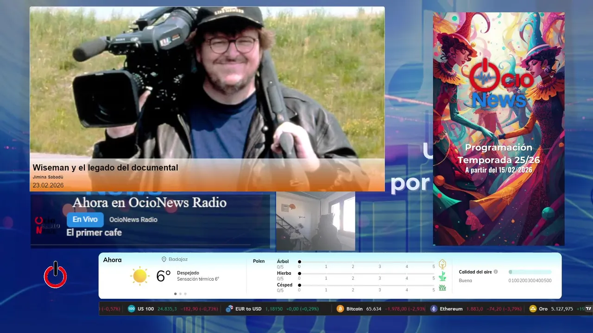Click the OcioNews Radio logo beside En Vivo
Screen dimensions: 593x333
[x=48, y=226]
